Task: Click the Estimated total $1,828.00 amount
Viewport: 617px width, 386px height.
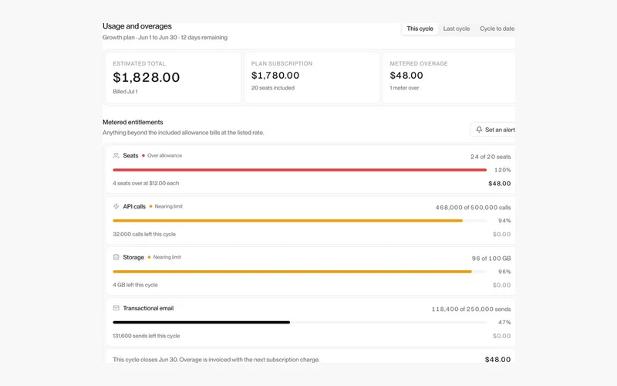Action: (x=147, y=77)
